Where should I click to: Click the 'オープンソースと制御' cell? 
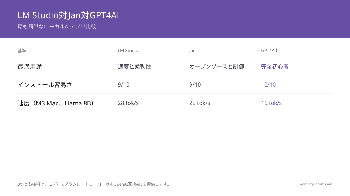coord(217,66)
